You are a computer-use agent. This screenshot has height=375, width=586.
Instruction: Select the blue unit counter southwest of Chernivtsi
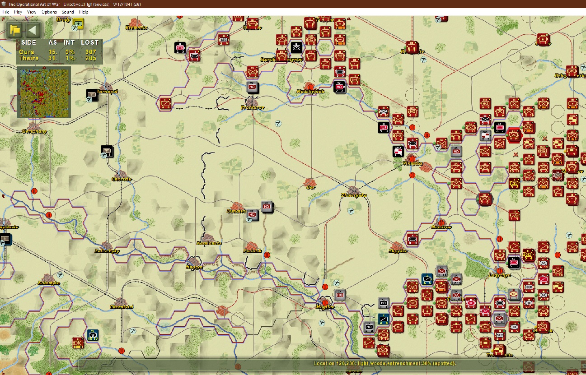click(93, 335)
